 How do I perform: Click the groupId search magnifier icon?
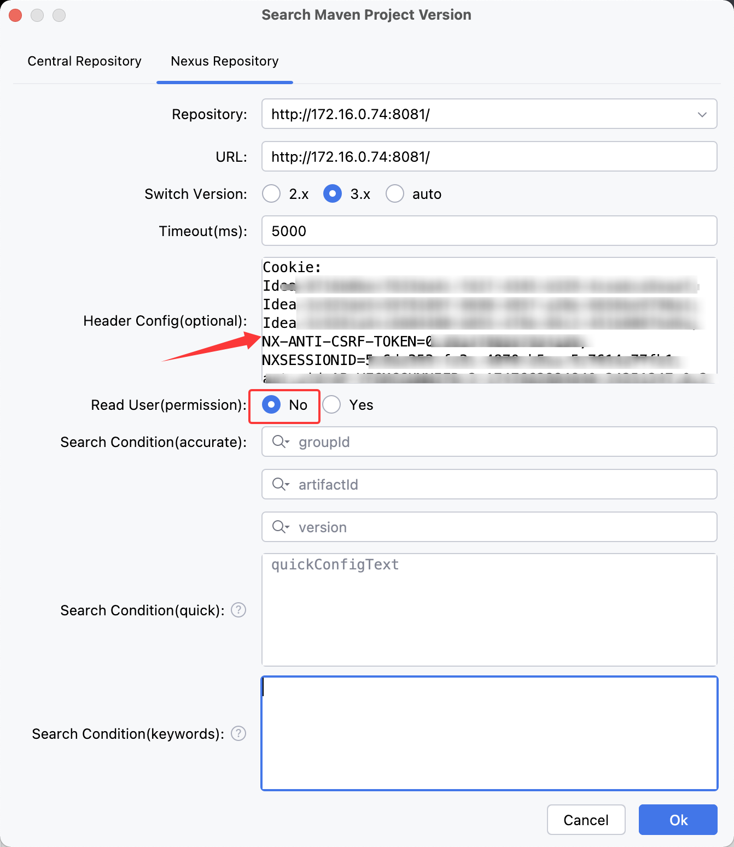(x=280, y=442)
